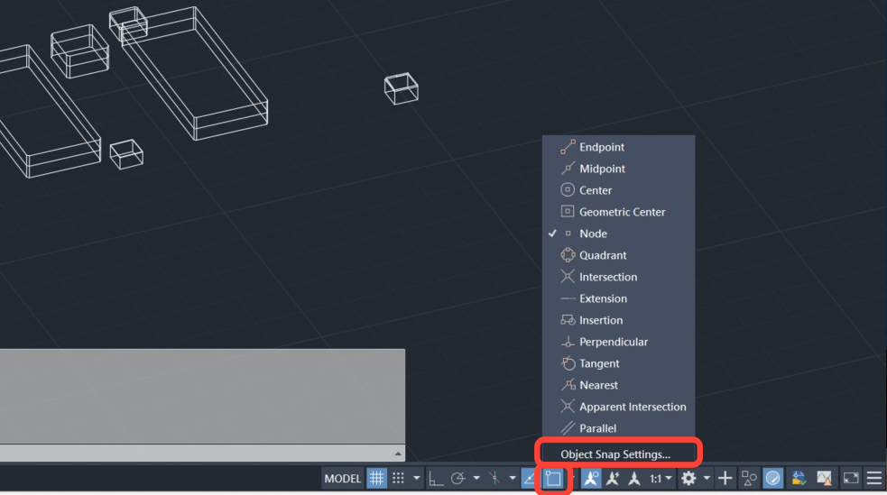Toggle Clean Screen icon
This screenshot has height=495, width=887.
pos(851,479)
